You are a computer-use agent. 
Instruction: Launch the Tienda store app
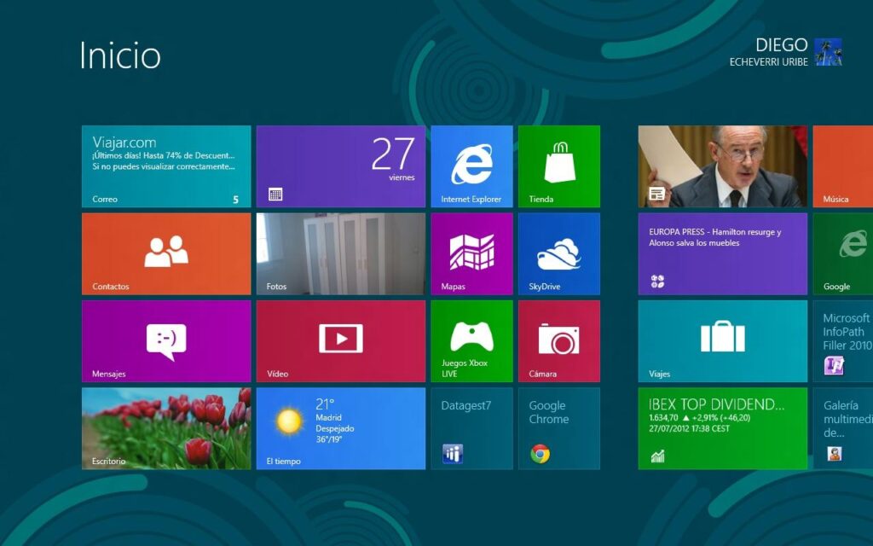pos(560,166)
